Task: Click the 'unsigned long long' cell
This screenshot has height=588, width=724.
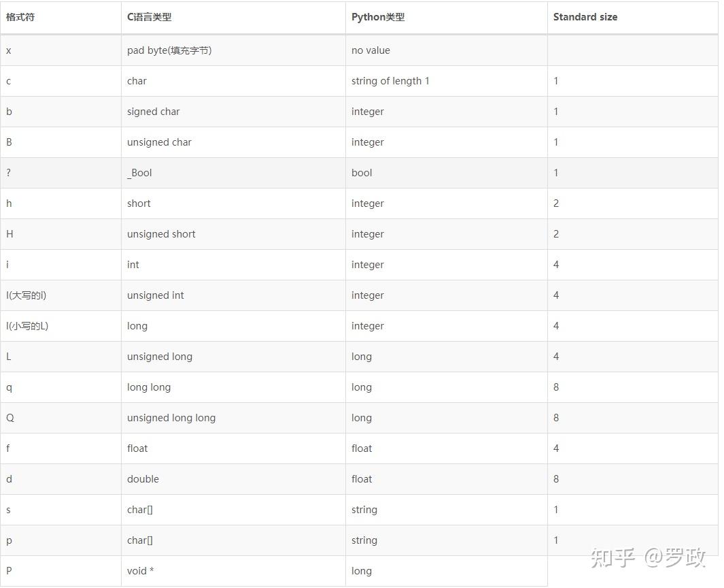Action: (171, 418)
